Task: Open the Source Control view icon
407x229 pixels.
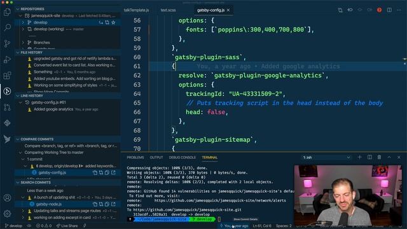Action: click(7, 43)
